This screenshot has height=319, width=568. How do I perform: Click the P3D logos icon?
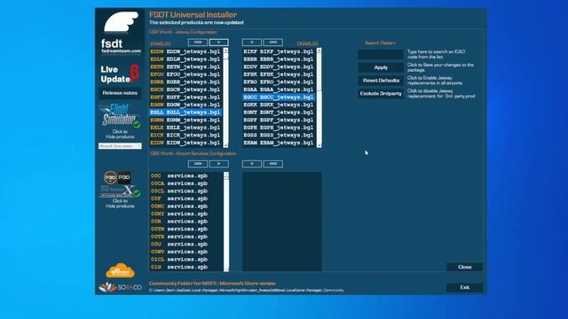(x=117, y=177)
